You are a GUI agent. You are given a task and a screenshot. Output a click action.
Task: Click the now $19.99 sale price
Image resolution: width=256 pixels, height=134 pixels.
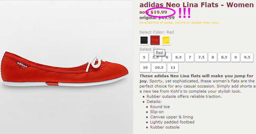[x=153, y=12]
